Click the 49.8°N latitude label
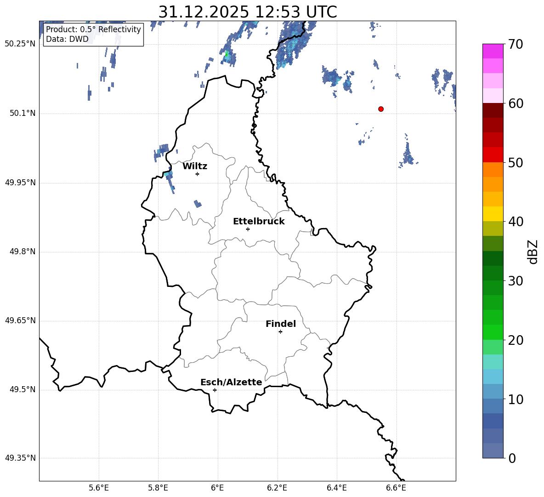Screen dimensions: 544x497 point(23,251)
